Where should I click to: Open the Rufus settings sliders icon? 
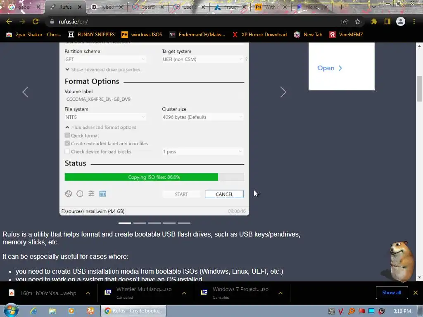[91, 194]
